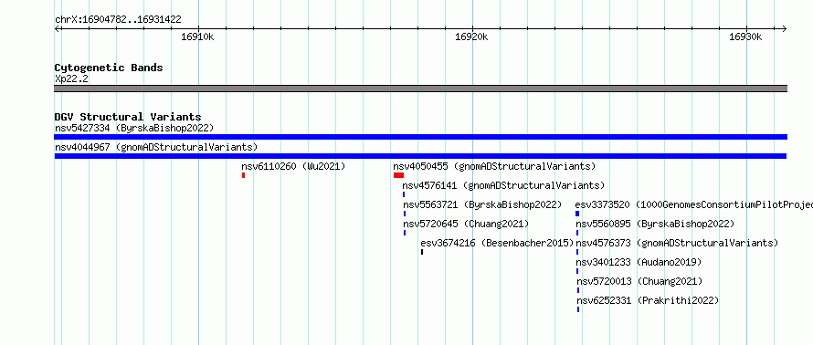Click the ruler's left arrowhead

(57, 28)
